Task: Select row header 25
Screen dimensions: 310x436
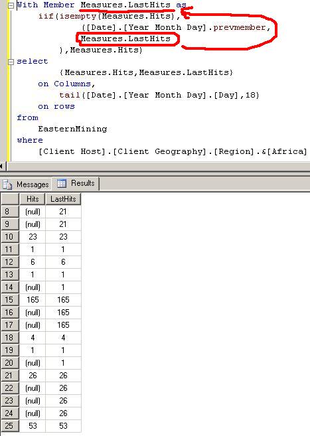Action: [x=10, y=425]
